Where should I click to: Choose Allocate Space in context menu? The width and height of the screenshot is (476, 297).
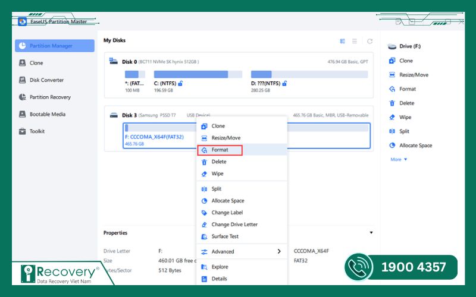[242, 201]
